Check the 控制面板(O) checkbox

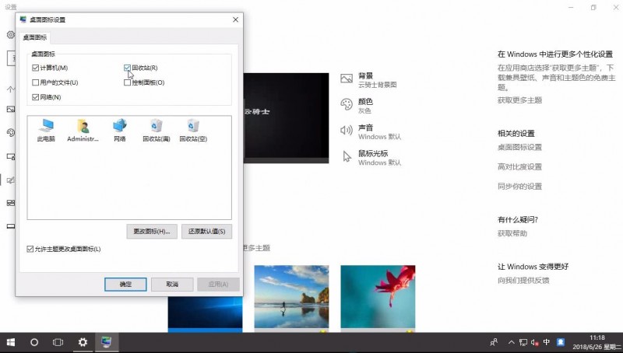click(x=127, y=82)
